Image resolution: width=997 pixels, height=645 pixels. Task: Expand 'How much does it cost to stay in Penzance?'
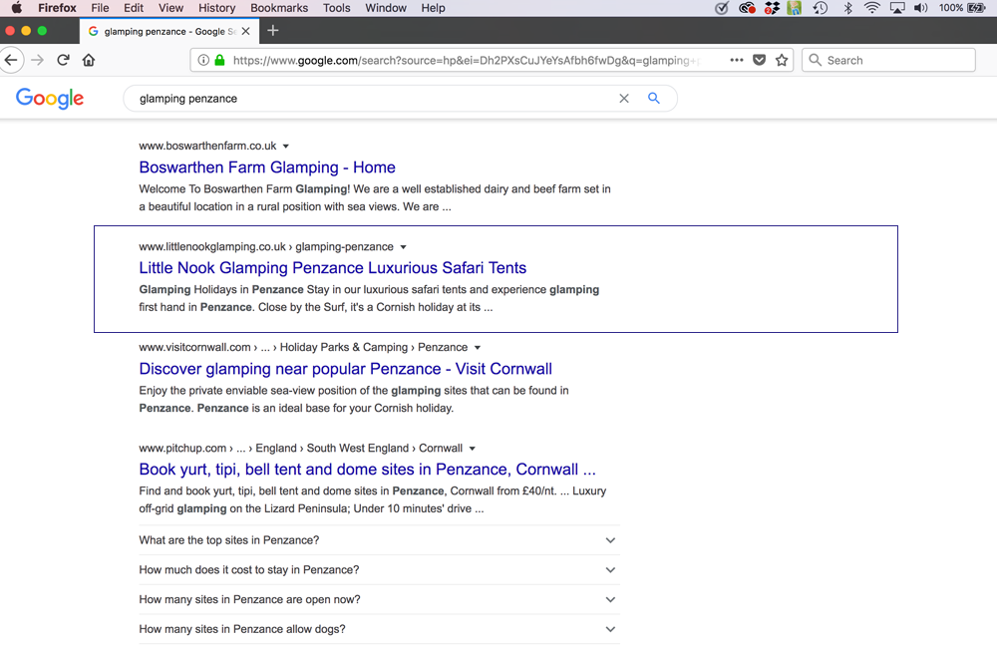pos(379,570)
